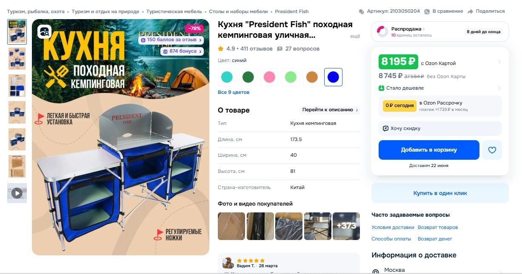The height and width of the screenshot is (274, 522).
Task: Open visual search icon on product image
Action: (44, 31)
